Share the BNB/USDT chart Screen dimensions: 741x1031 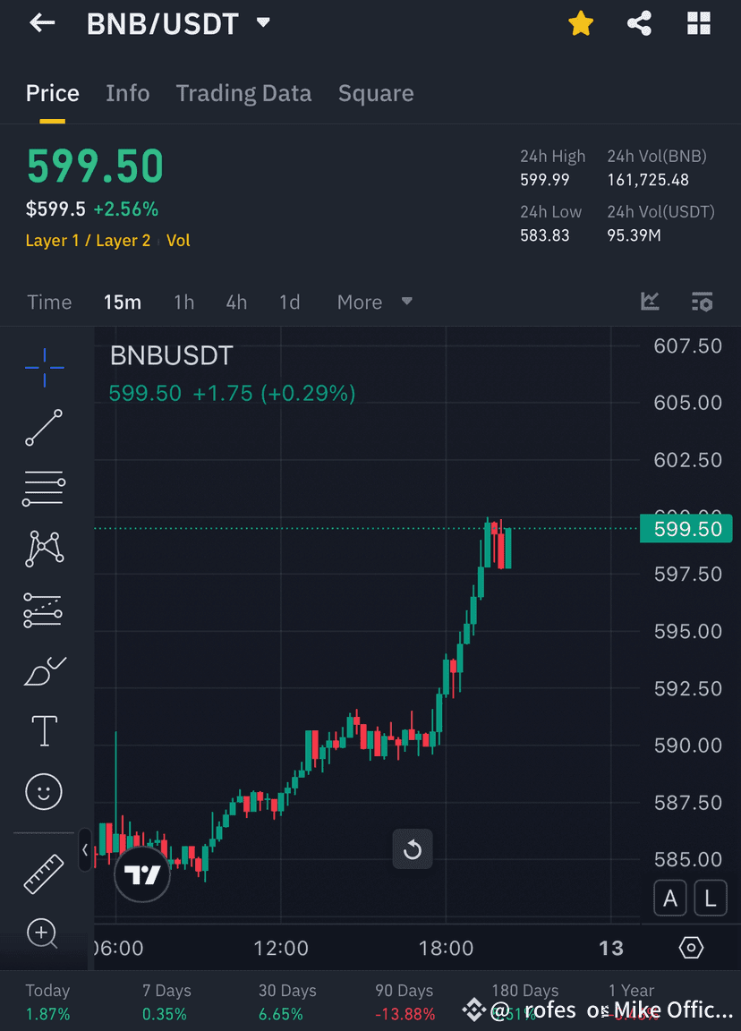(639, 23)
